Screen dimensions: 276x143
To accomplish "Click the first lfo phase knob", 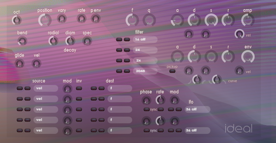I will (x=146, y=100).
